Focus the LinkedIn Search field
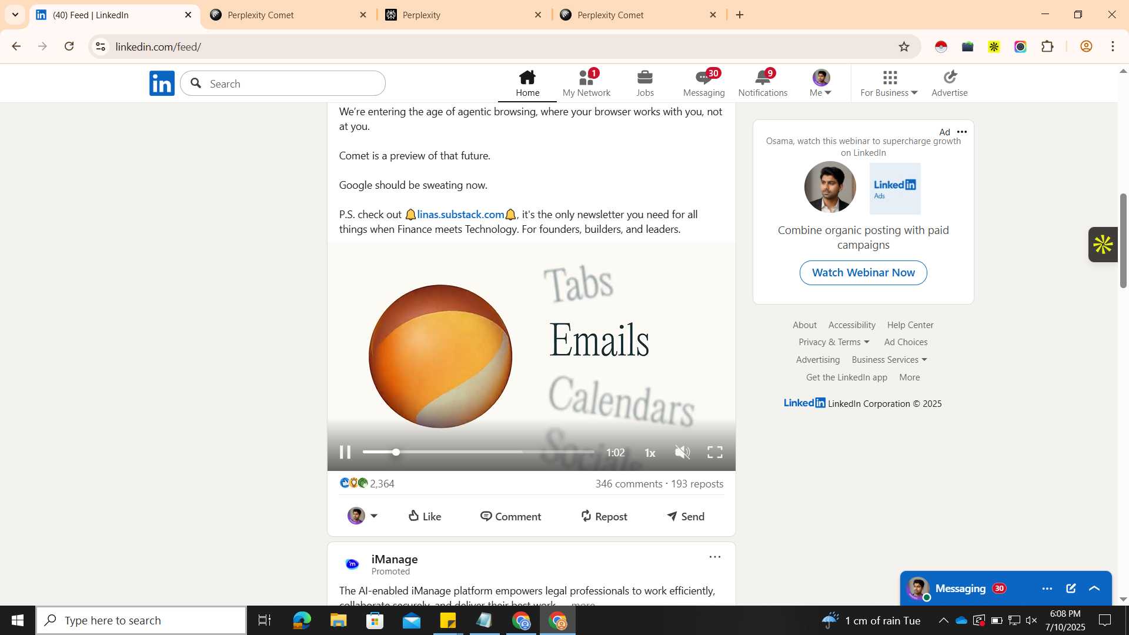 [x=283, y=83]
